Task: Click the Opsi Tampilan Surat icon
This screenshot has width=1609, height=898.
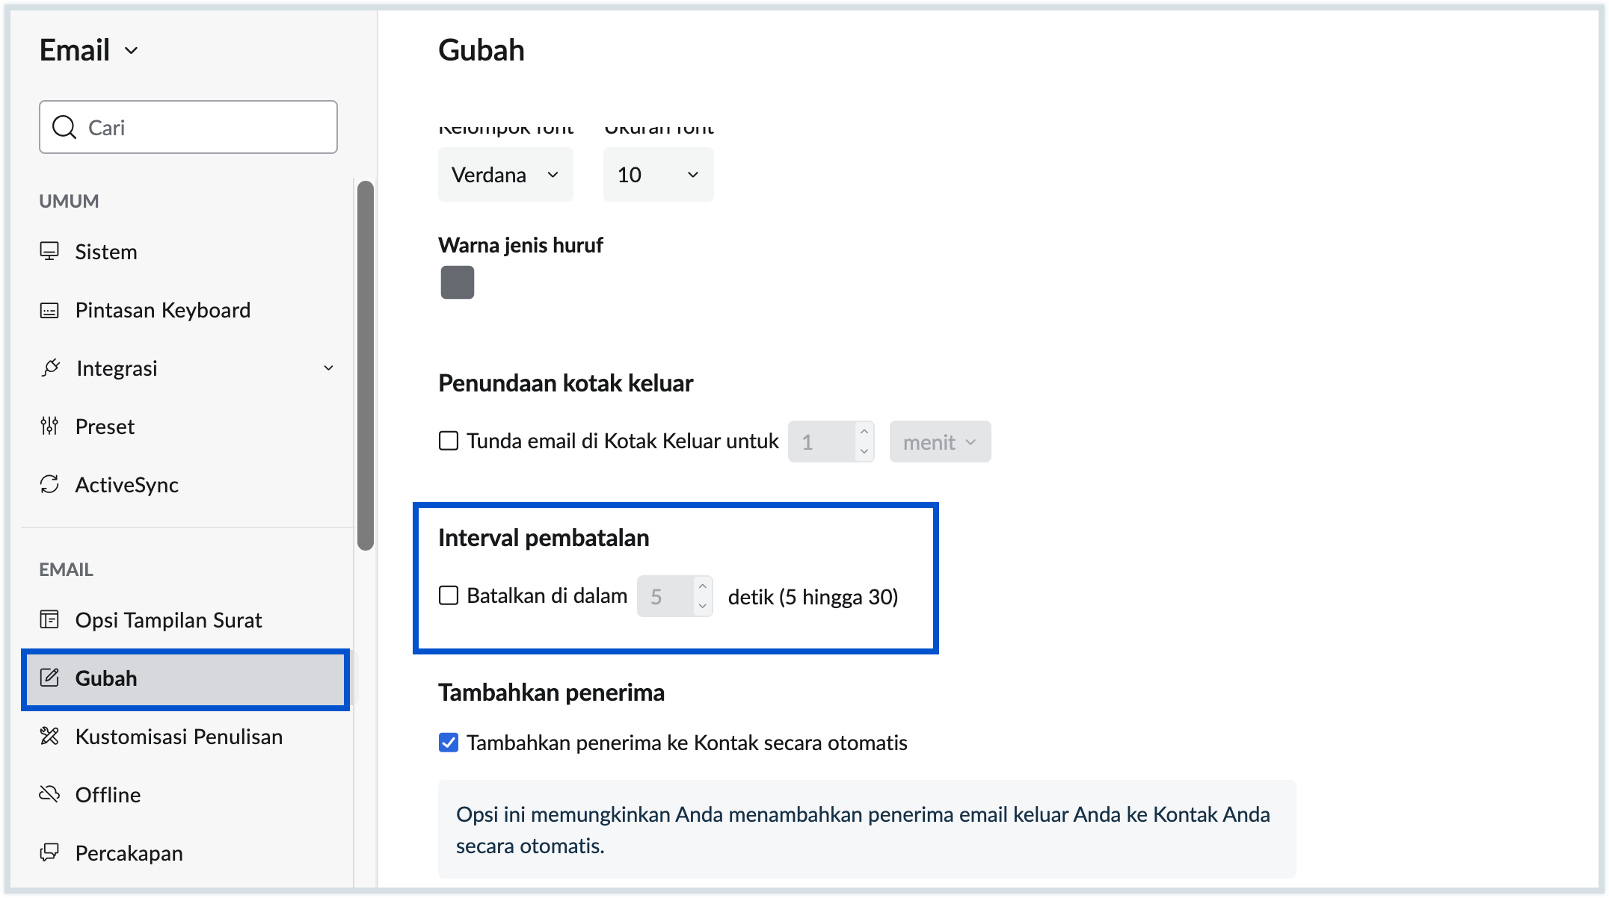Action: [49, 619]
